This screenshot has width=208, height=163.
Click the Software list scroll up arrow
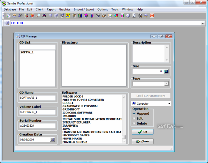pos(124,97)
